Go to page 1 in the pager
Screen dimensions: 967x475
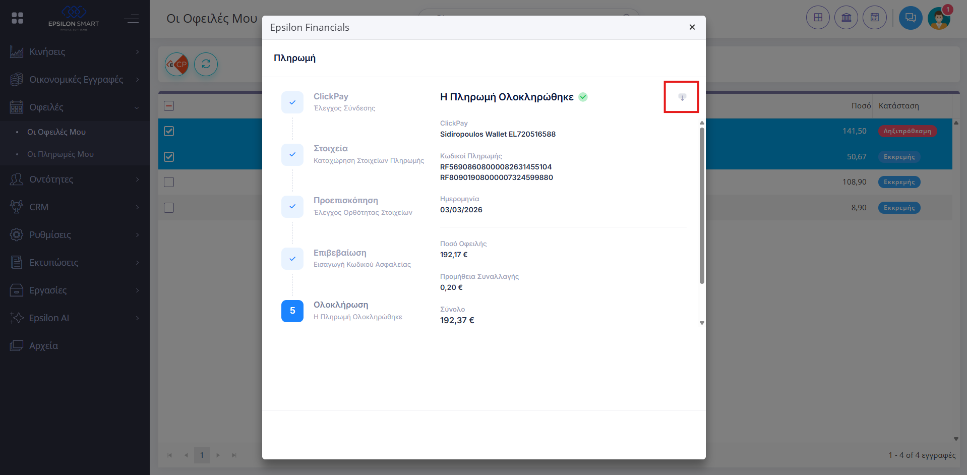pos(202,455)
